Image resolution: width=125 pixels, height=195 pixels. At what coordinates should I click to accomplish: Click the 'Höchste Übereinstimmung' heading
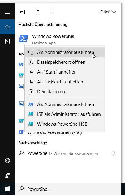43,25
